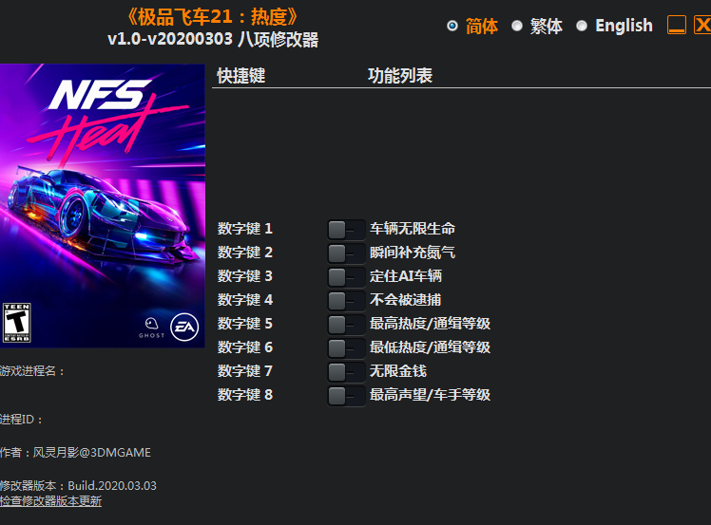Enable the 瞬间补充氮气 toggle

pos(345,253)
